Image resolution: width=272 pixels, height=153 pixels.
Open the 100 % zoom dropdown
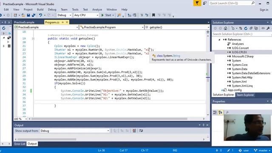pos(21,119)
